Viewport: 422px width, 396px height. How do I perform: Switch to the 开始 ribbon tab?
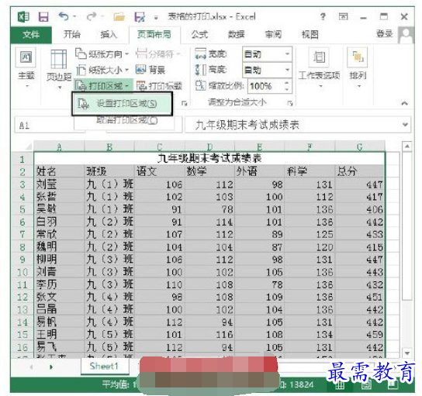pos(72,34)
